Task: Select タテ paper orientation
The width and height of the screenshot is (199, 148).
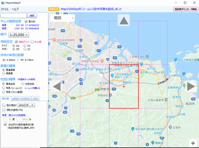Action: click(14, 49)
